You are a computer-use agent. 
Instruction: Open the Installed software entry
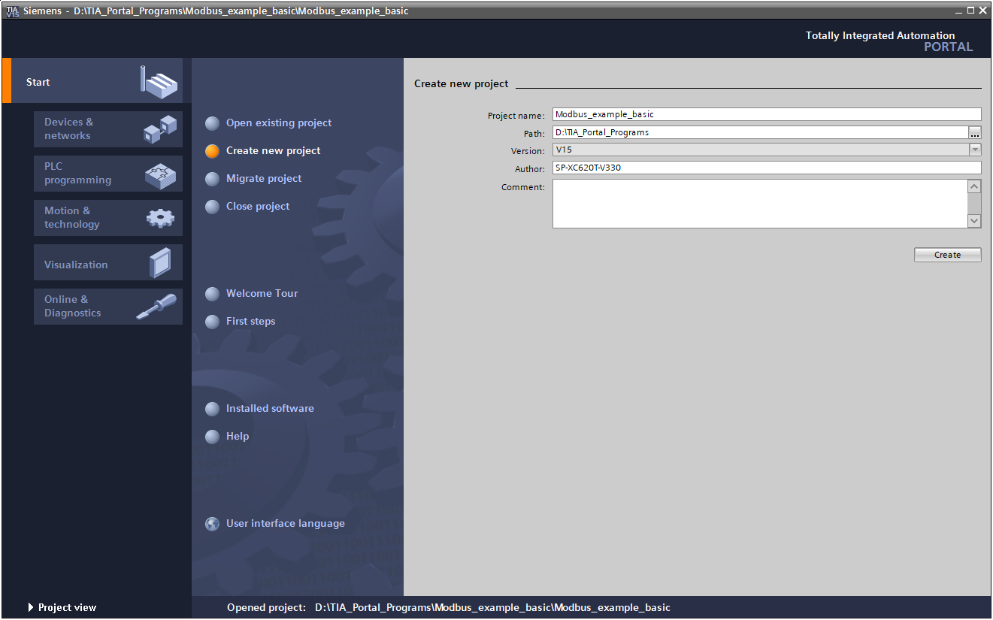270,408
